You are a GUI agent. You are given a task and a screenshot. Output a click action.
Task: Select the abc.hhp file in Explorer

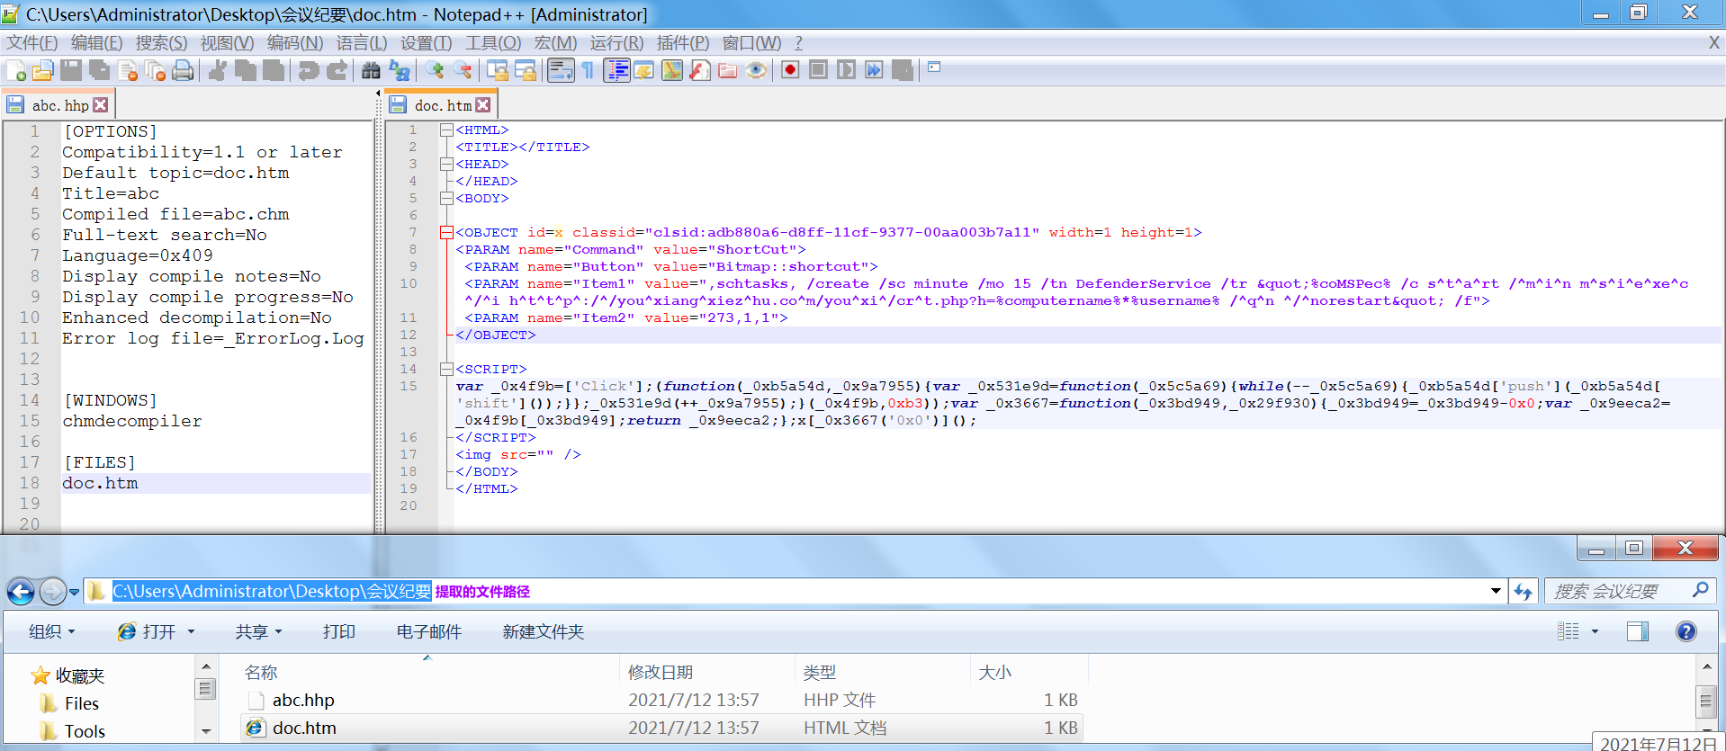661,700
